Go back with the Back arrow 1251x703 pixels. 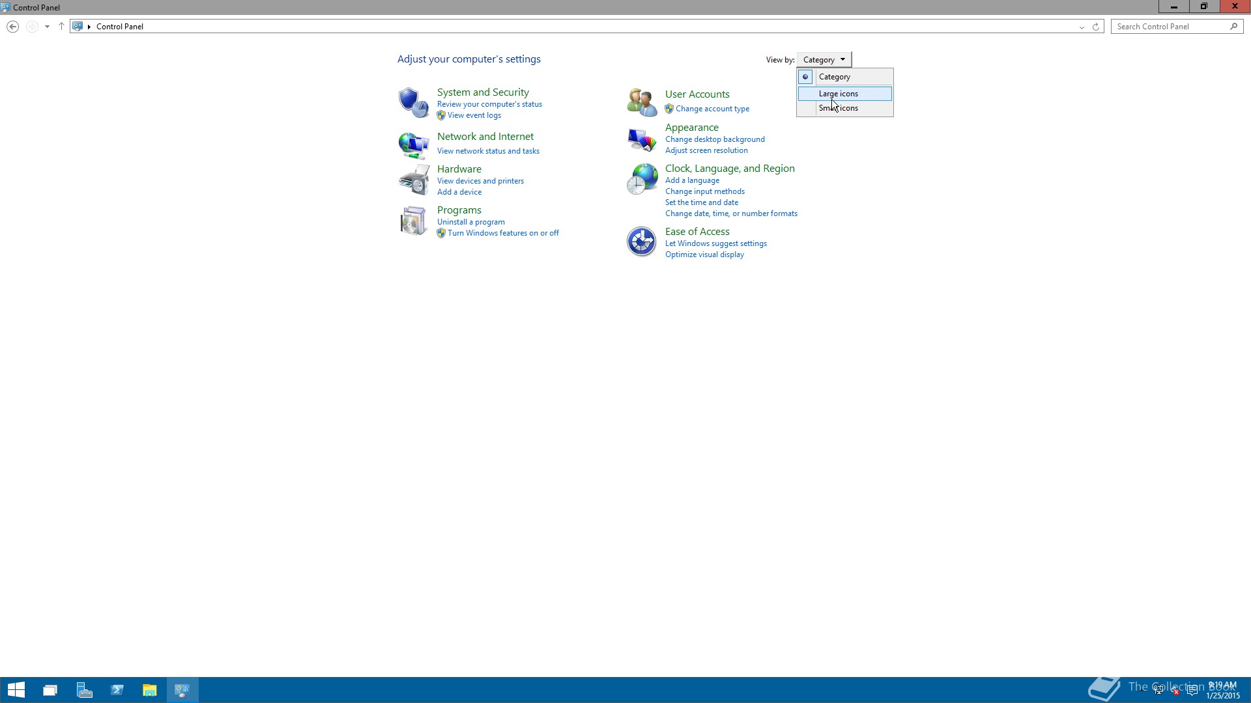(x=12, y=27)
